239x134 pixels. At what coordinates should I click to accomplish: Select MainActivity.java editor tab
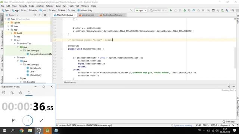65,15
